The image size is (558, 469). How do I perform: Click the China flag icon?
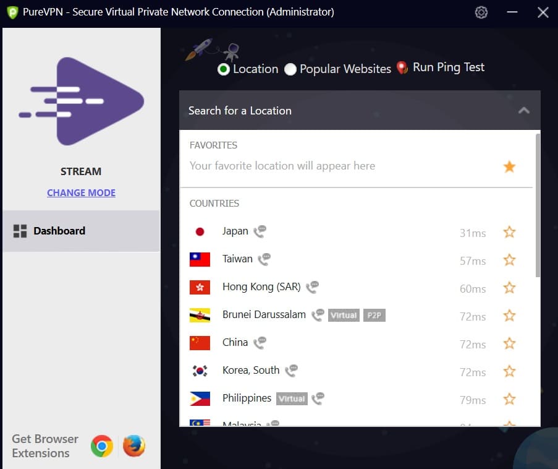pos(200,343)
